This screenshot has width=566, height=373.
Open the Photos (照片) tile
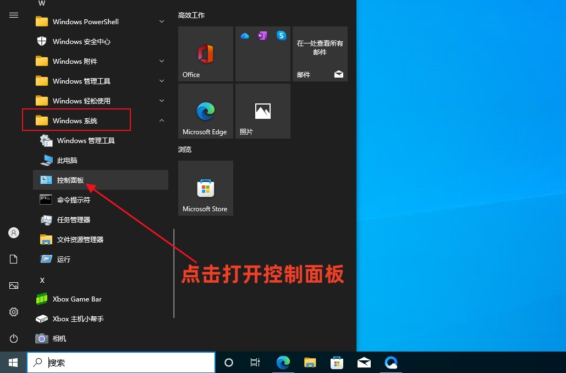(x=263, y=111)
